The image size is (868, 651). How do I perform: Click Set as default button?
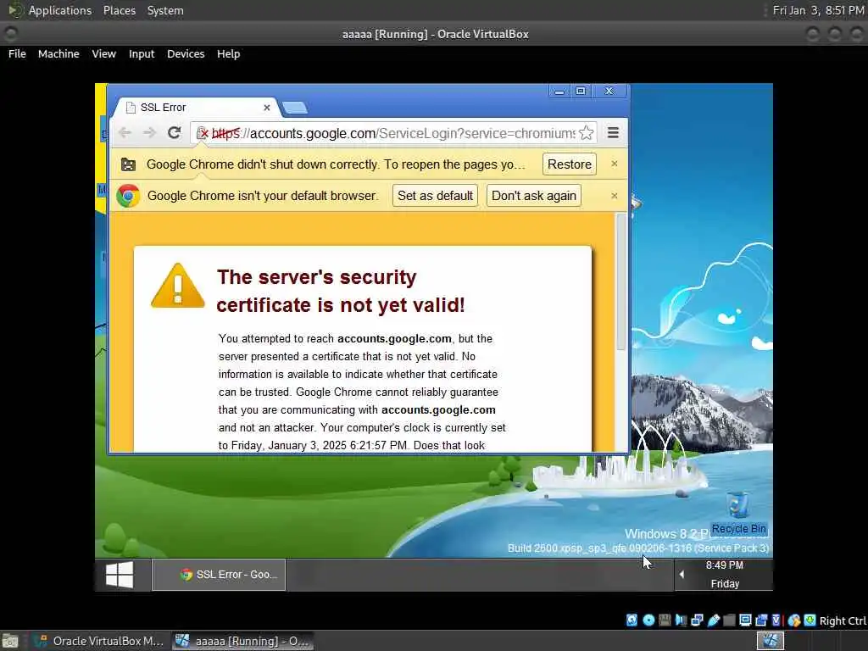pyautogui.click(x=435, y=196)
